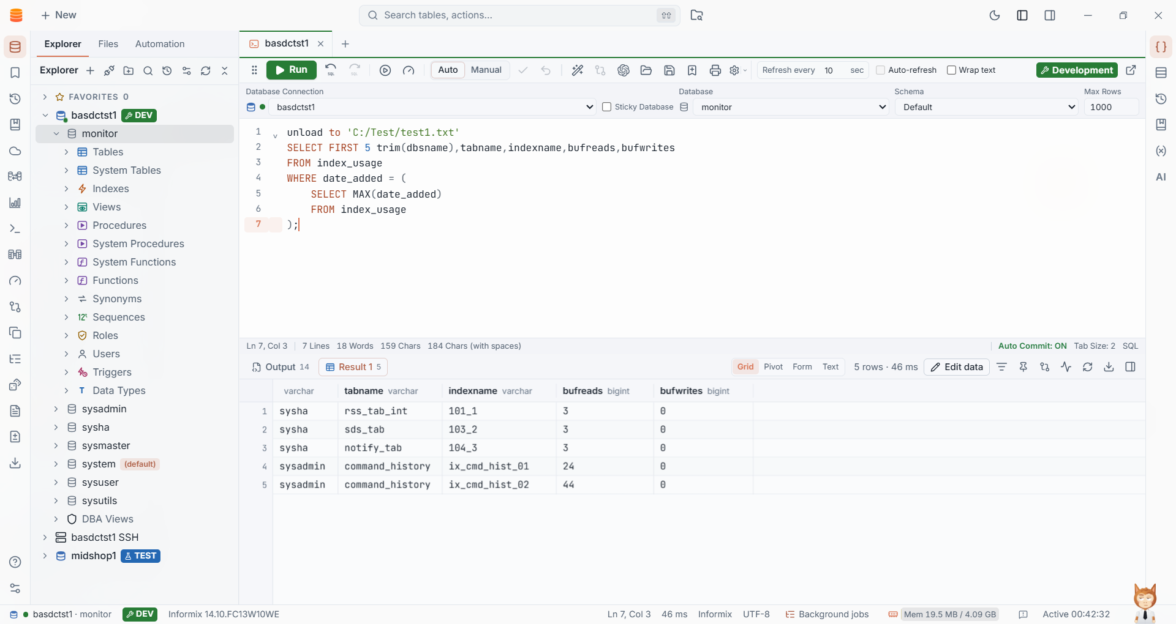The height and width of the screenshot is (624, 1176).
Task: Click the explain plan icon in toolbar
Action: [409, 70]
